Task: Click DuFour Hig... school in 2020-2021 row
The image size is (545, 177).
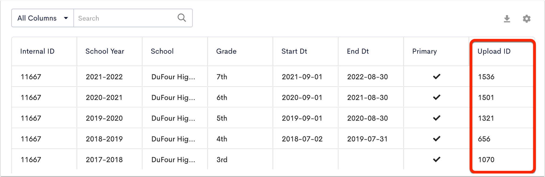Action: (173, 98)
